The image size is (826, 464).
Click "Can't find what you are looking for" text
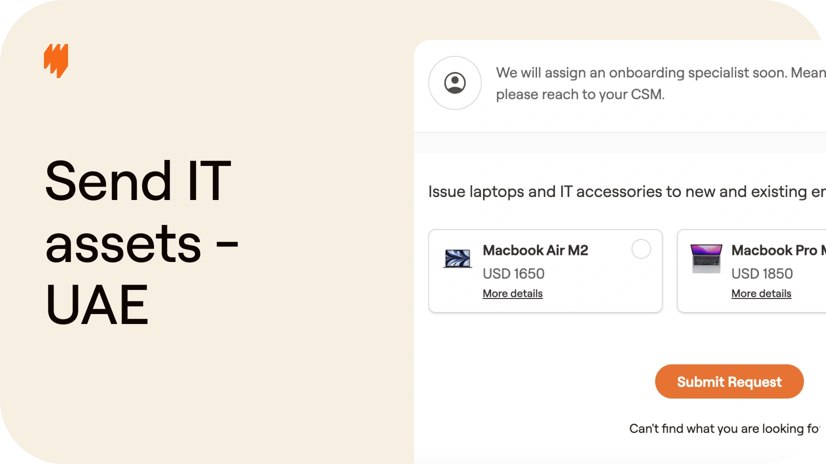tap(724, 428)
